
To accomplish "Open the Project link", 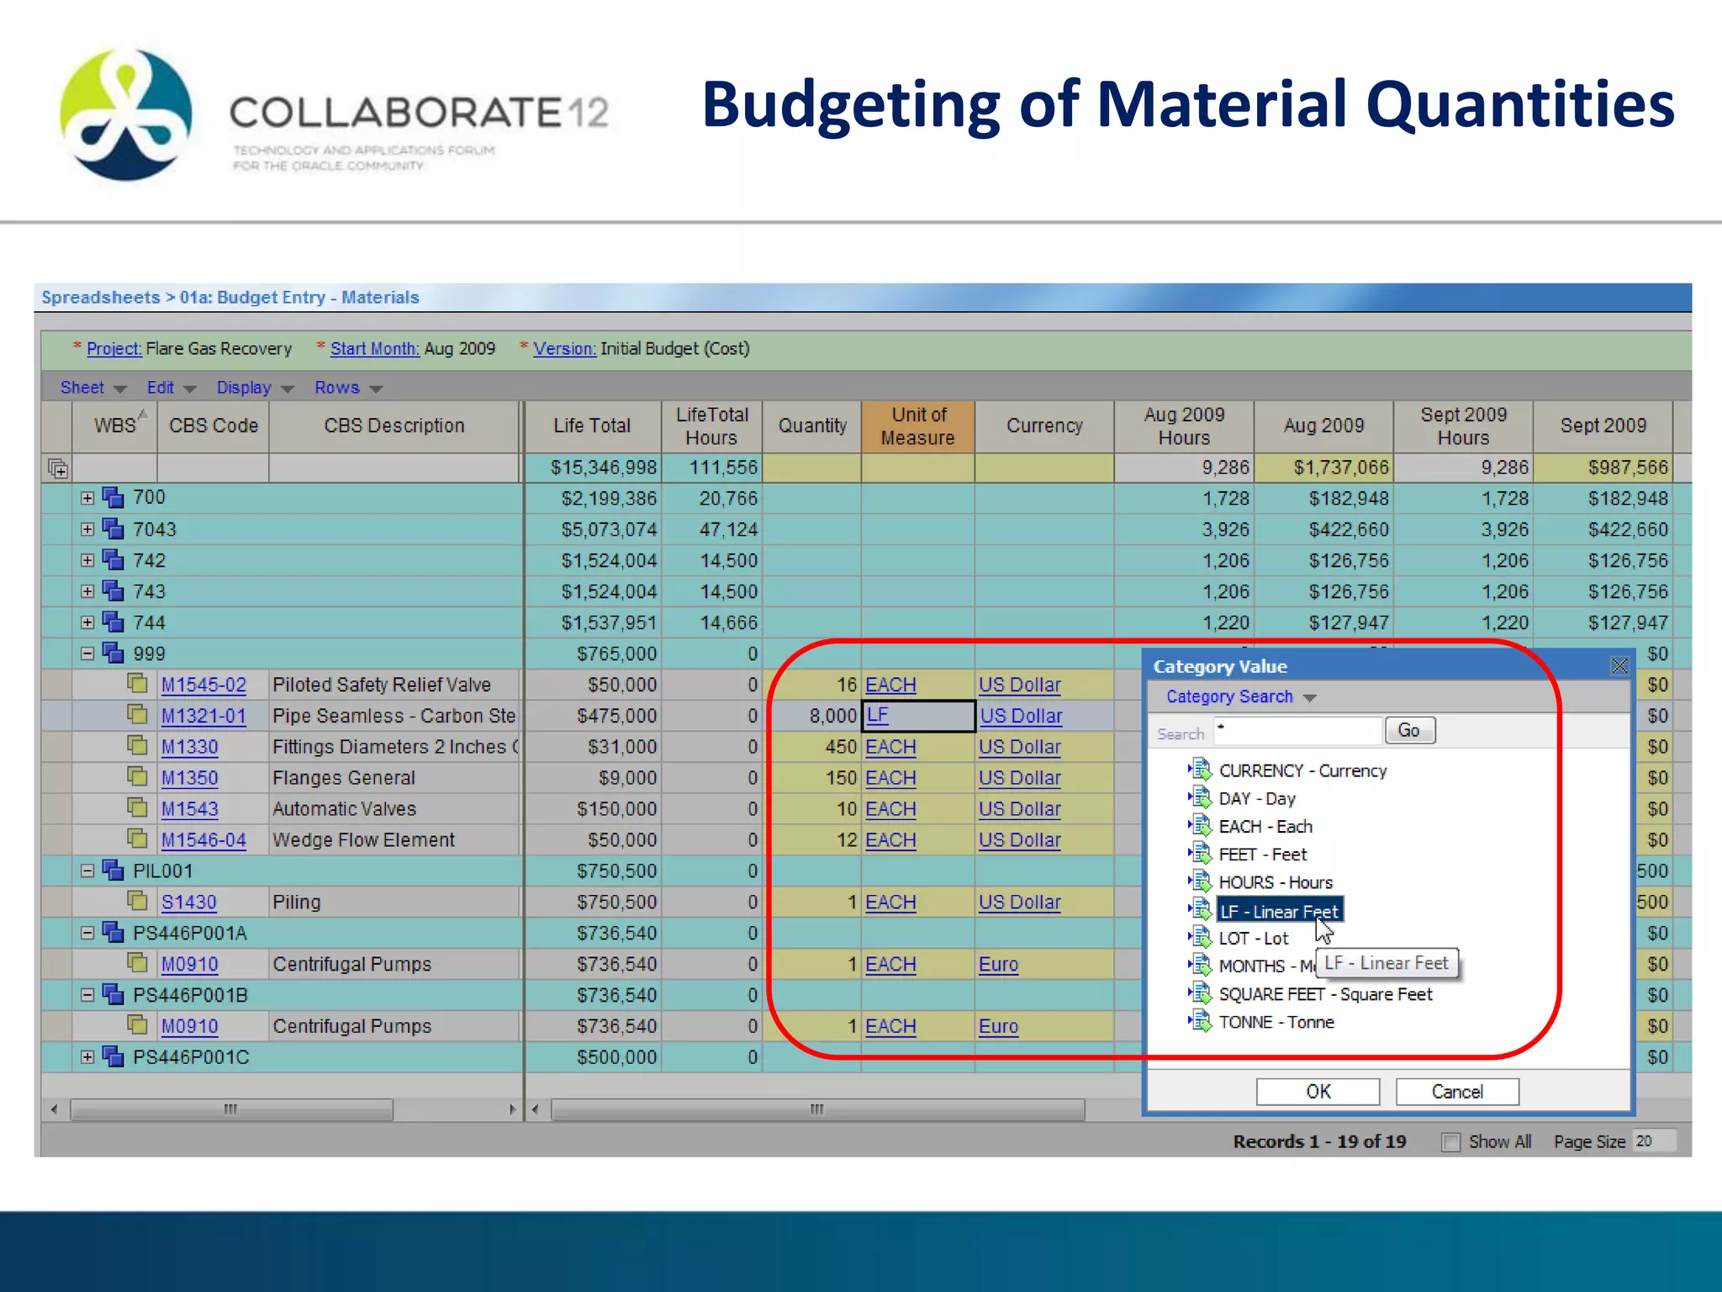I will point(114,348).
